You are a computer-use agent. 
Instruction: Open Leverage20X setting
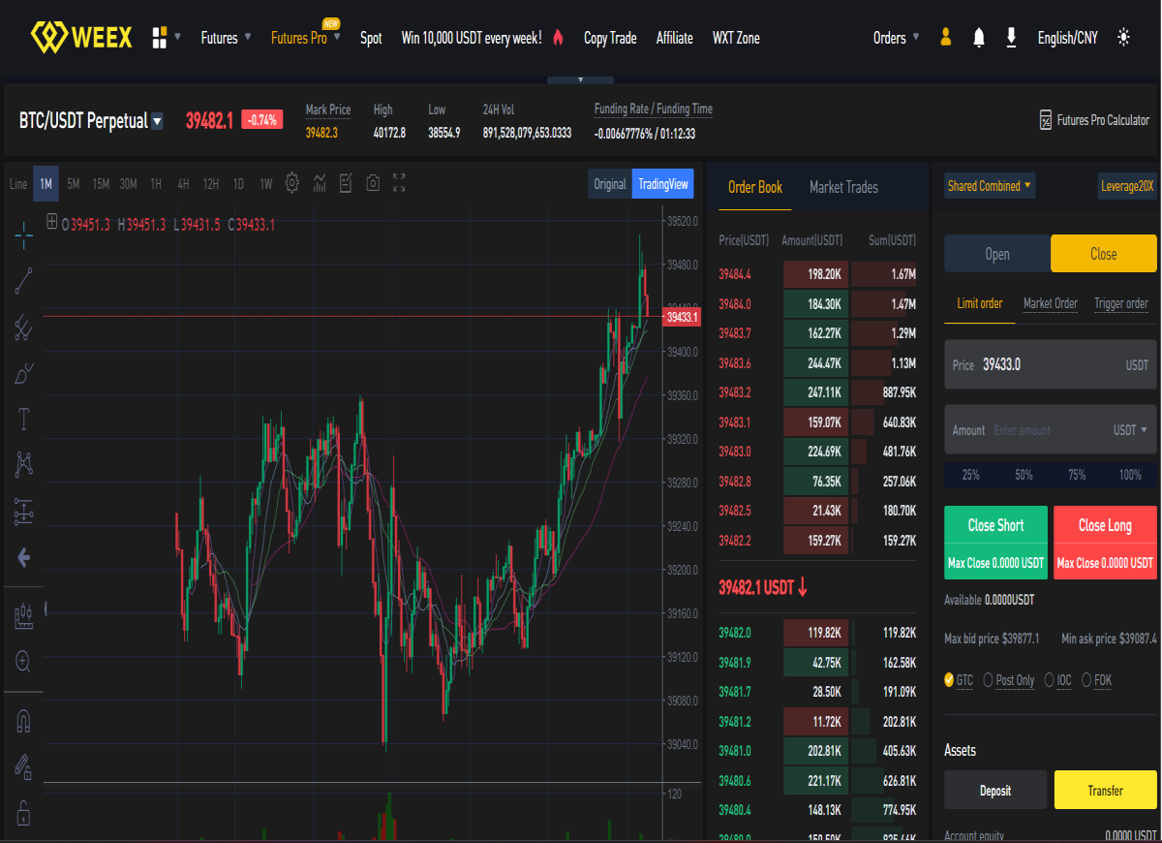pyautogui.click(x=1127, y=186)
